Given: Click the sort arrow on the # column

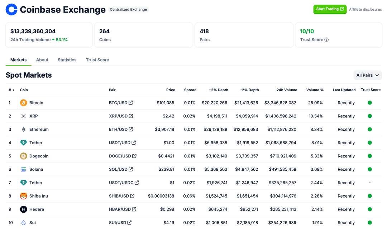Looking at the screenshot, I should click(x=13, y=90).
